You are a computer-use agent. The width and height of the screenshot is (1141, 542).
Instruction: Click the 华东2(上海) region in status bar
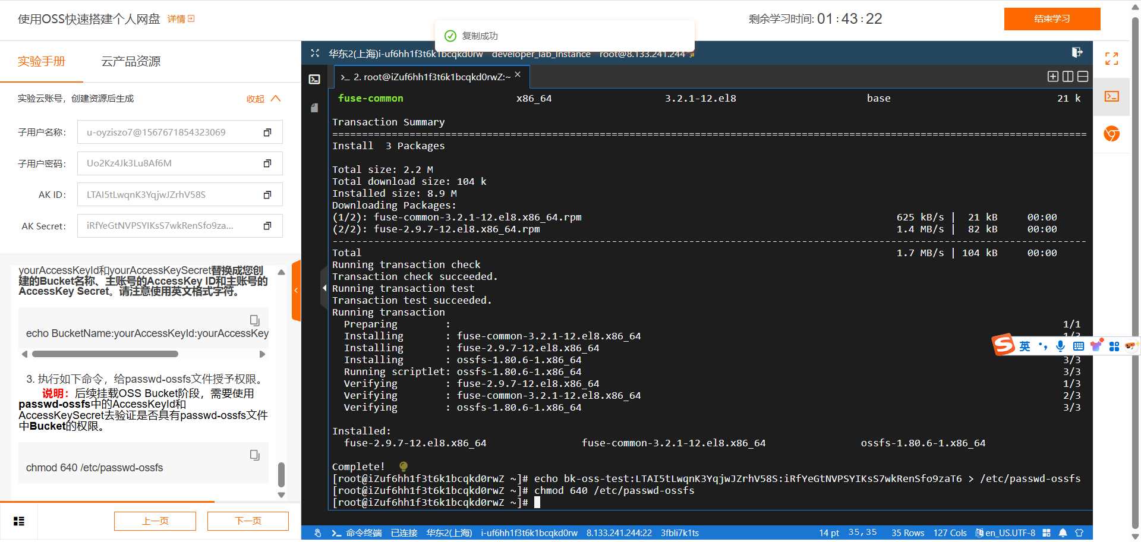[449, 533]
